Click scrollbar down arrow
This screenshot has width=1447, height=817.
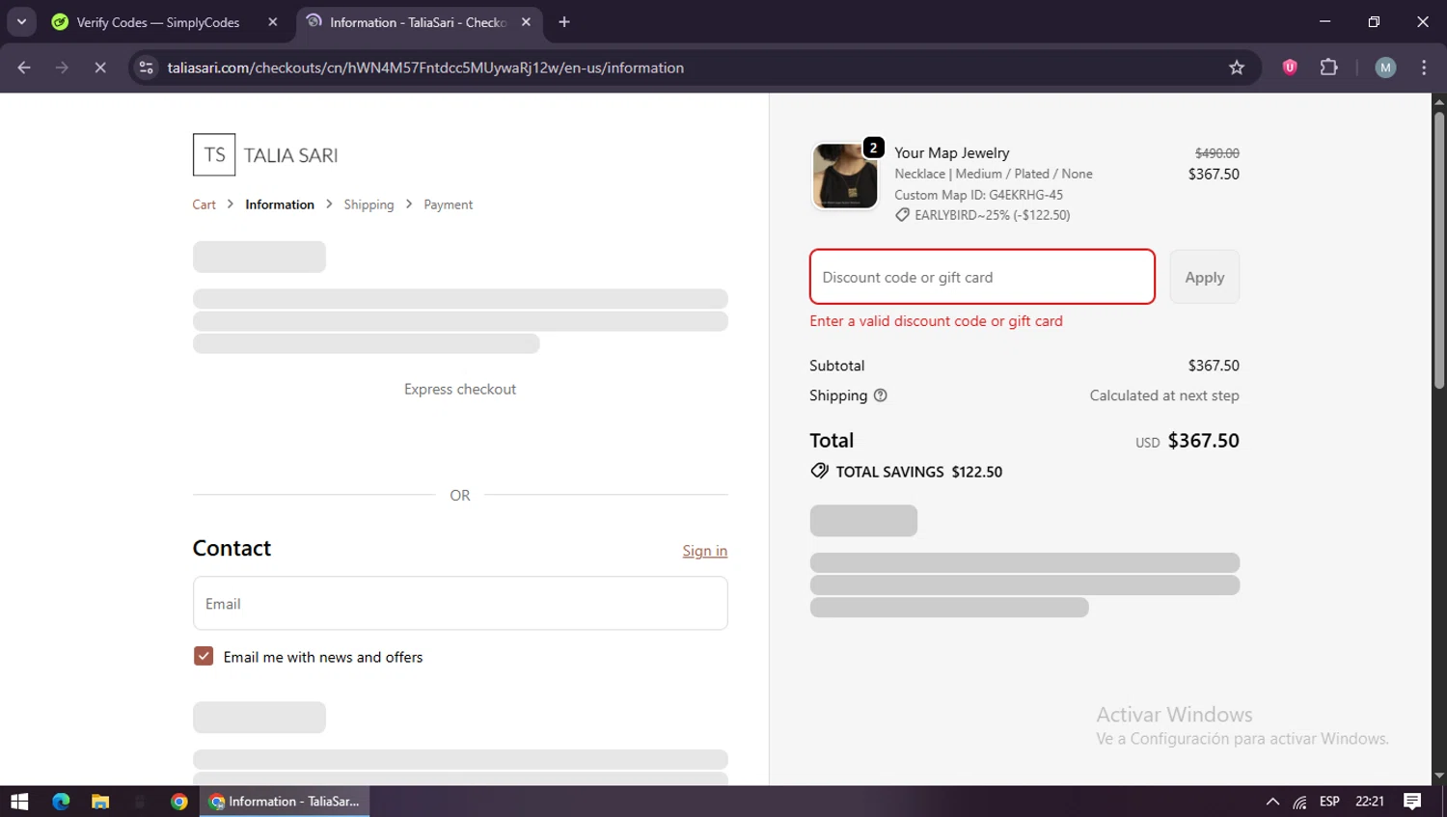point(1438,776)
